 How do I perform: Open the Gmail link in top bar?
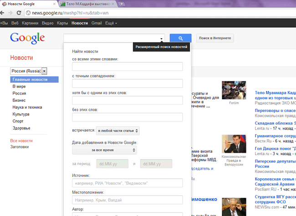tap(96, 23)
